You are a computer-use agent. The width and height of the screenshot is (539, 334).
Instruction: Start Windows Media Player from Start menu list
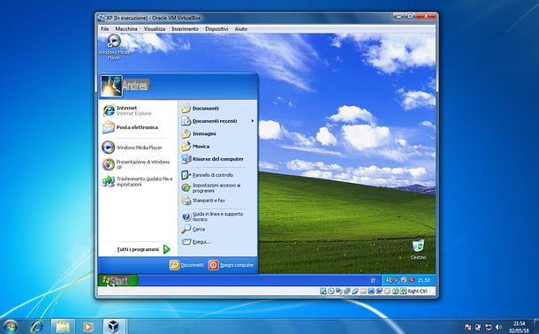coord(133,148)
